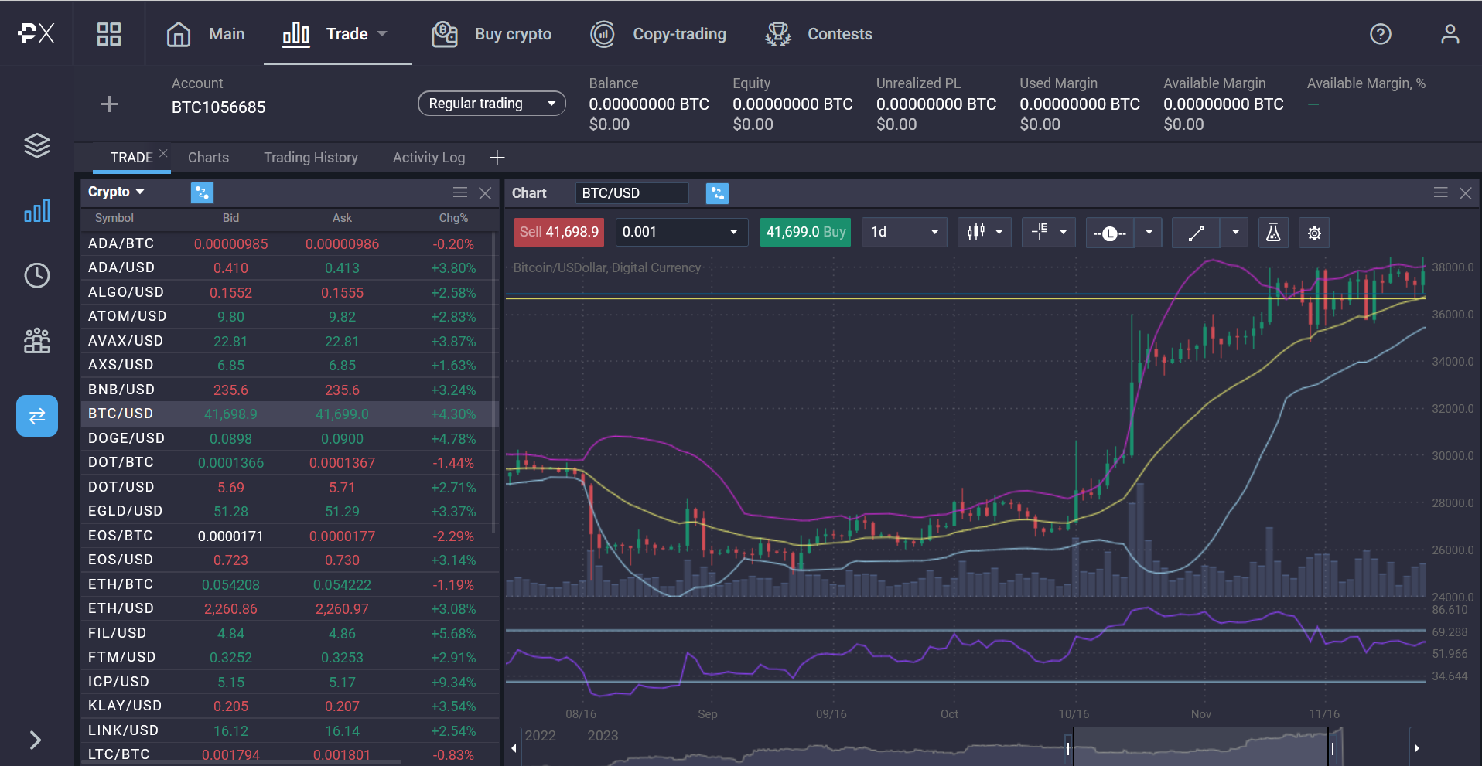Switch to Activity Log tab
The width and height of the screenshot is (1482, 766).
click(429, 158)
